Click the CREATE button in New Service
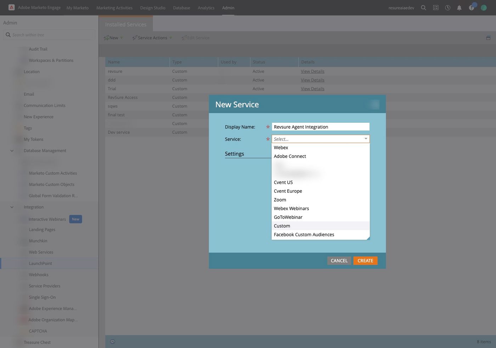The image size is (496, 348). (x=365, y=260)
